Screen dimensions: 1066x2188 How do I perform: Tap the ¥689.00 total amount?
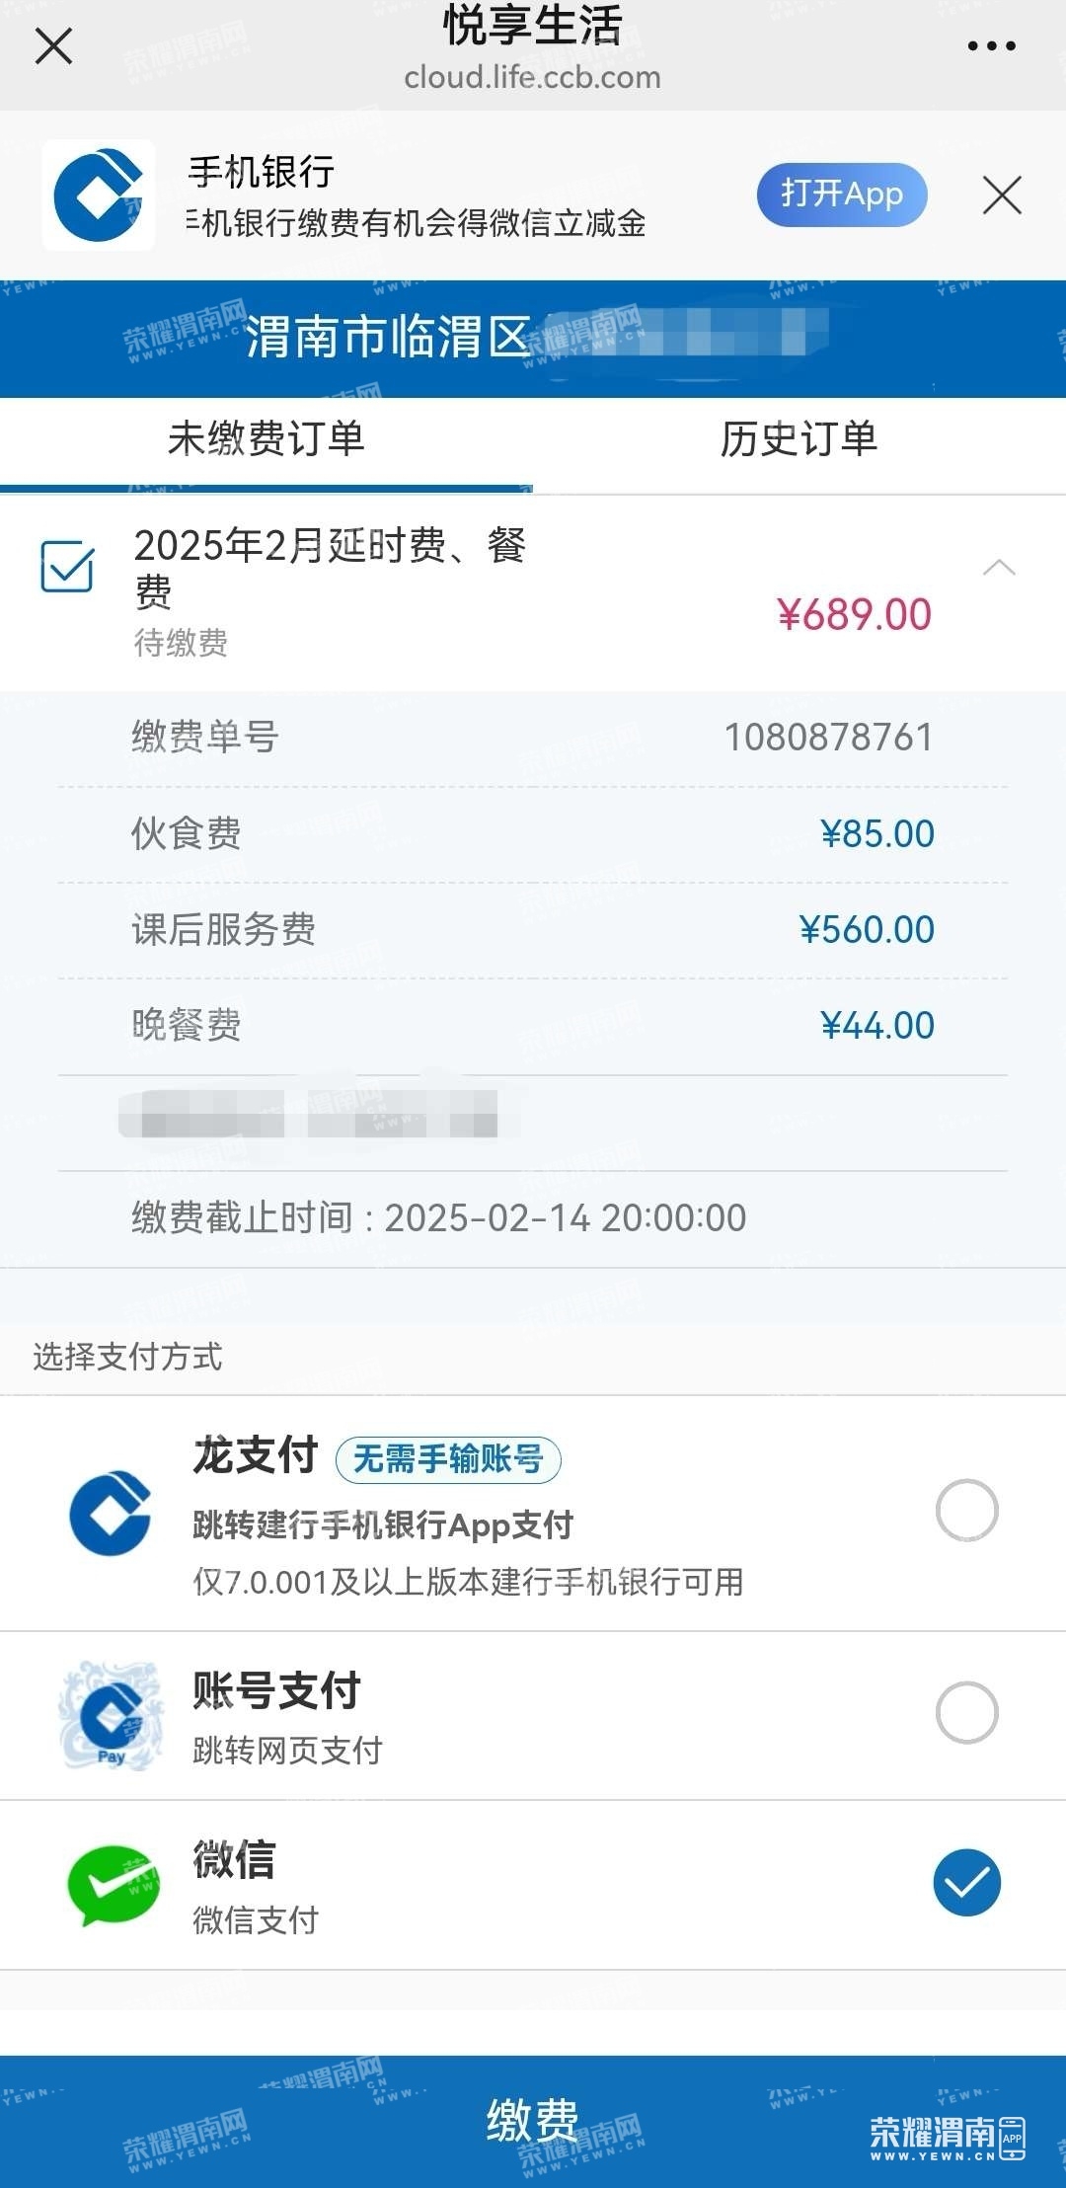tap(854, 614)
